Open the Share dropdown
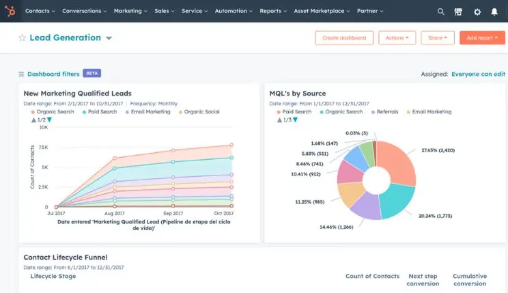 [x=438, y=38]
